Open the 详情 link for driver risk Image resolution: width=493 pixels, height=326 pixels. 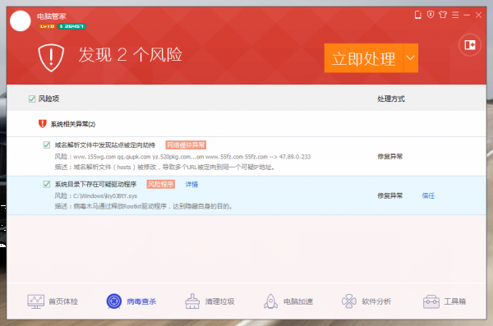191,185
